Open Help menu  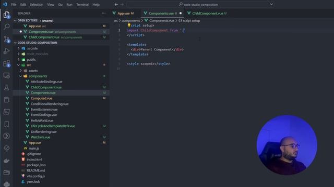[96, 5]
